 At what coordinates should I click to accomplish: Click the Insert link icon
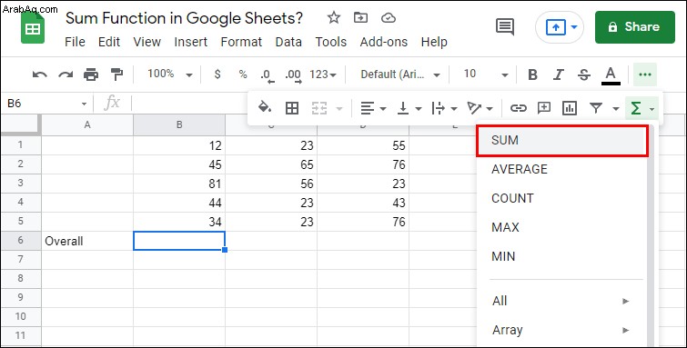(x=519, y=108)
